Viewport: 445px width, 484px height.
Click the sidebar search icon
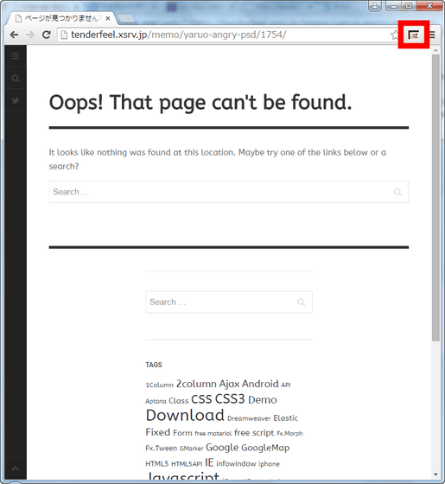(x=16, y=79)
